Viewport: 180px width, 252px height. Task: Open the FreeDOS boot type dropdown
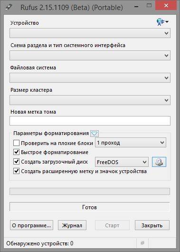(122, 162)
